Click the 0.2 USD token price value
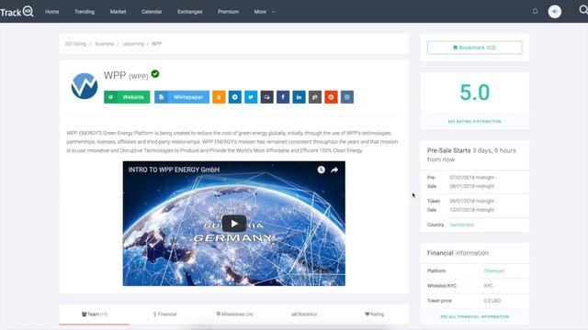This screenshot has width=588, height=330. [492, 301]
